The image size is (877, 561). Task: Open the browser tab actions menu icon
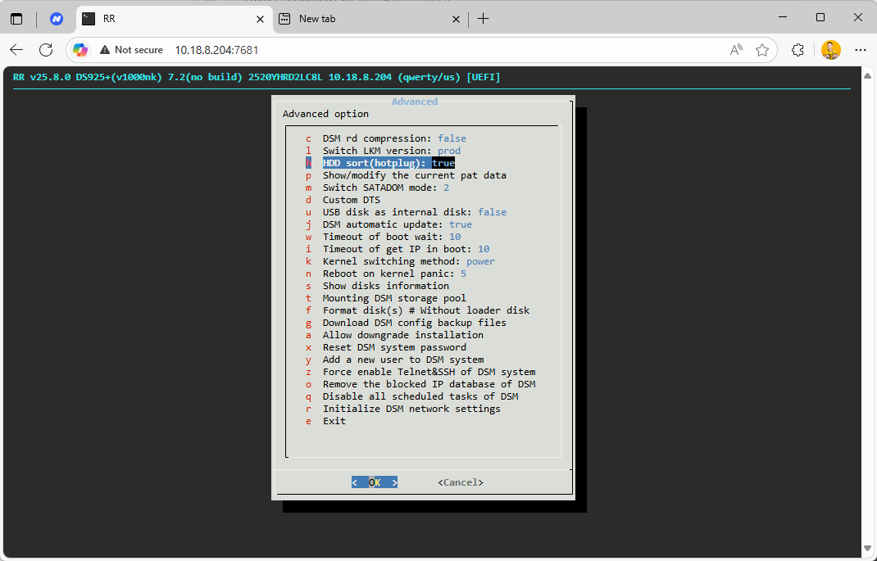16,19
